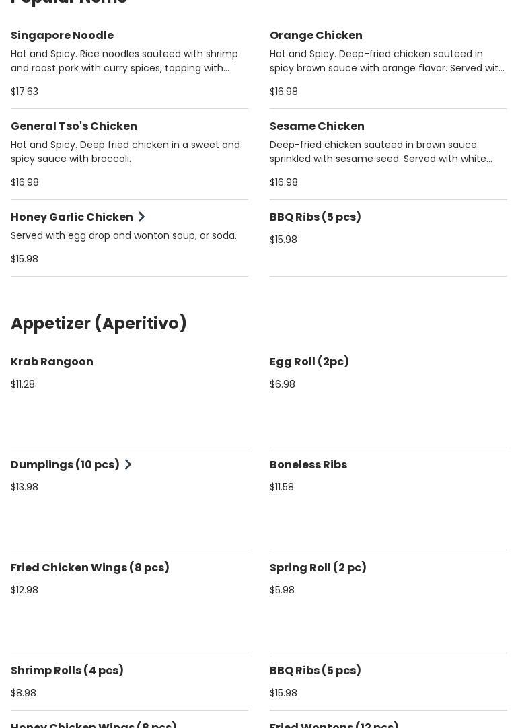Open the Singapore Noodle item
Screen dimensions: 518x728
[62, 35]
